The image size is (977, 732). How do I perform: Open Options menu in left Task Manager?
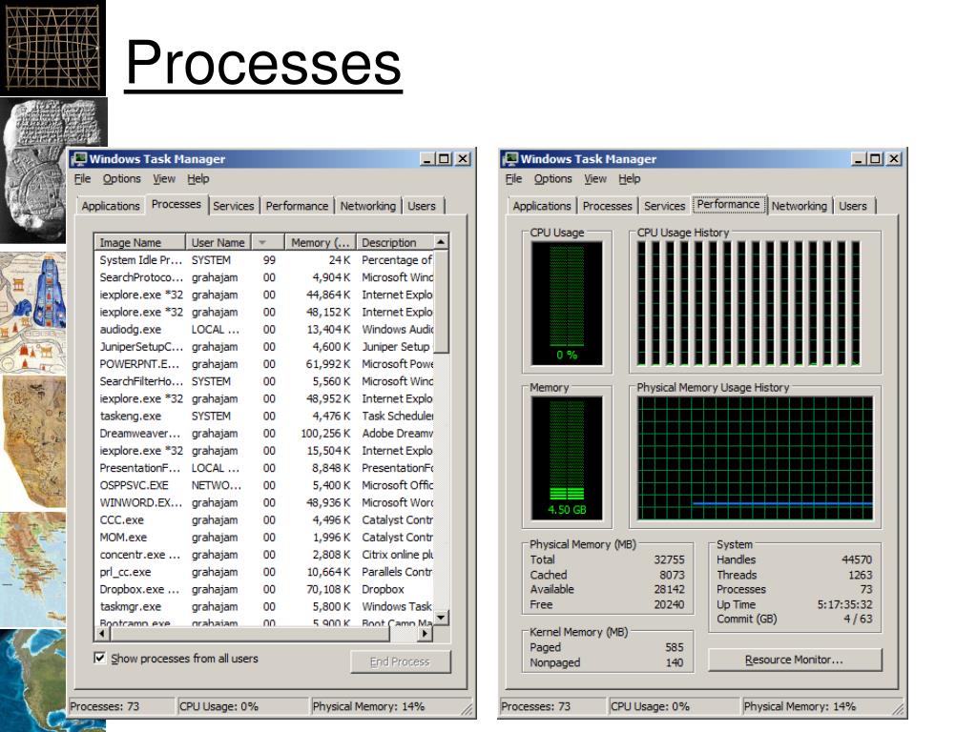121,178
